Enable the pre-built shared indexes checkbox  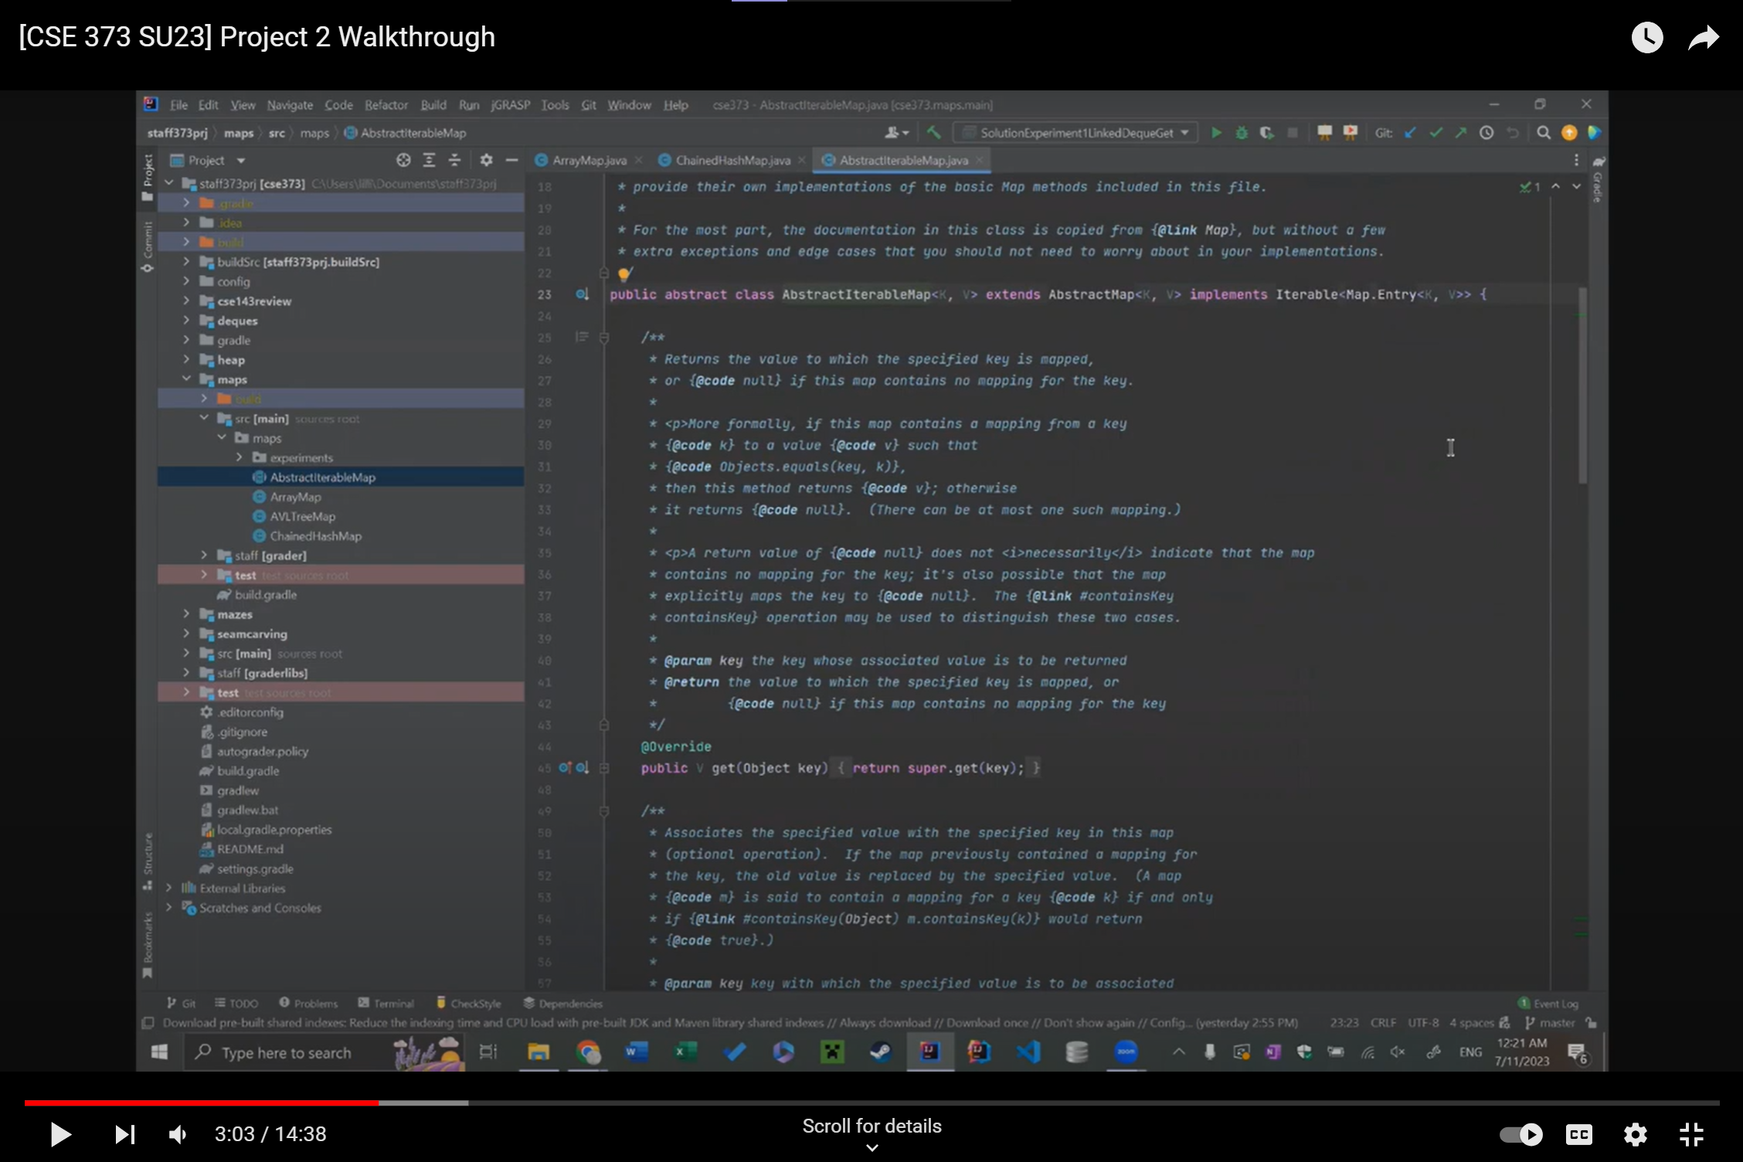[147, 1023]
